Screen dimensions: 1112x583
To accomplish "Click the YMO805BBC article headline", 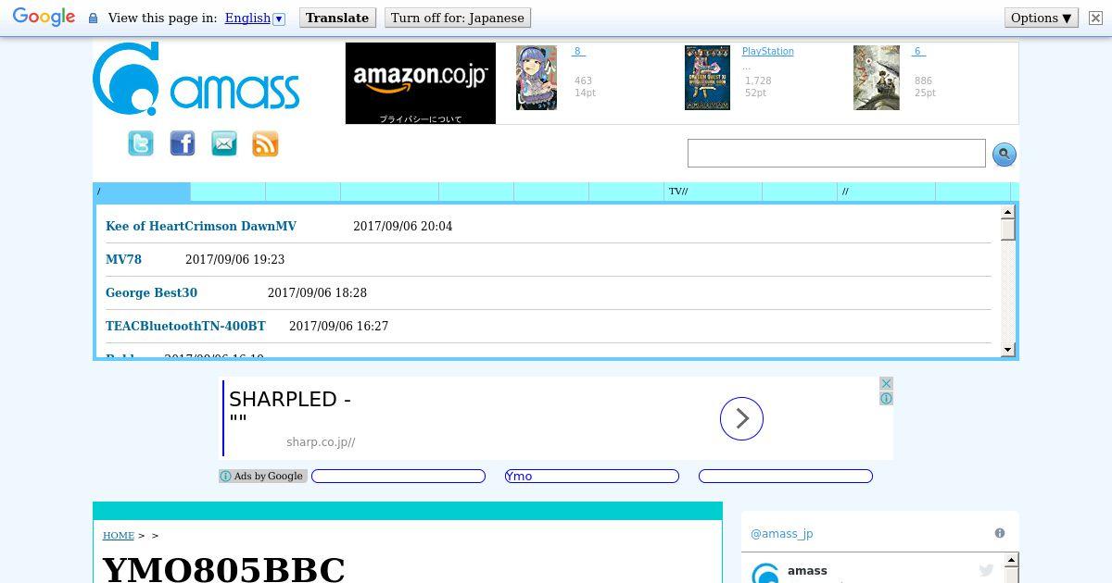I will pos(223,569).
